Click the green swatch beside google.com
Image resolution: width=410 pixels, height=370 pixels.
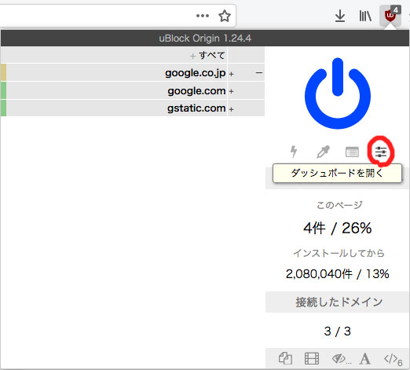click(3, 90)
